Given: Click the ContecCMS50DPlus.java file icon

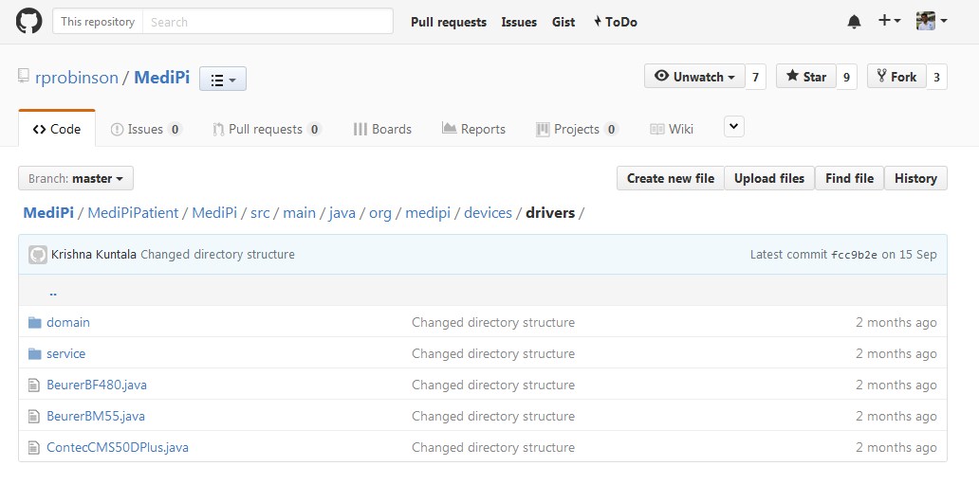Looking at the screenshot, I should [35, 448].
